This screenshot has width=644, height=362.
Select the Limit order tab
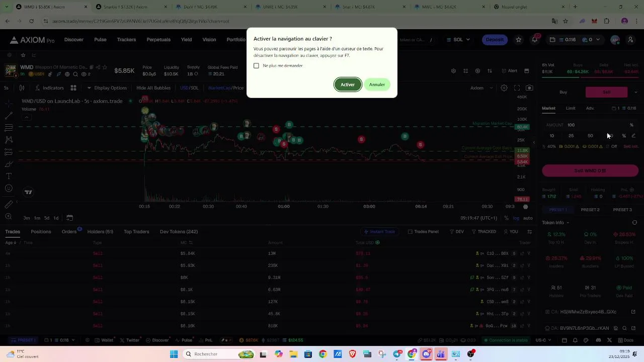(x=571, y=108)
